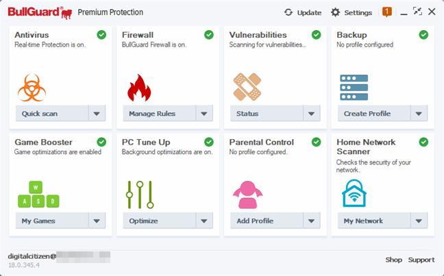Click the Game Booster module title

point(44,142)
